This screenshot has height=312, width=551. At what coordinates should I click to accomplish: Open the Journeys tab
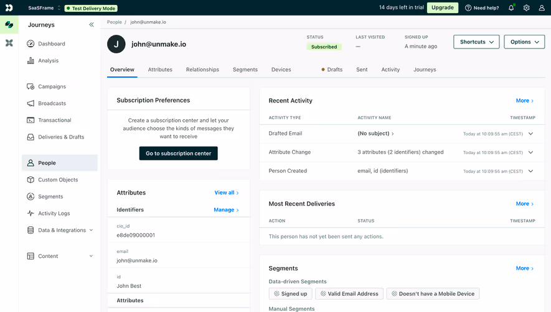(425, 70)
